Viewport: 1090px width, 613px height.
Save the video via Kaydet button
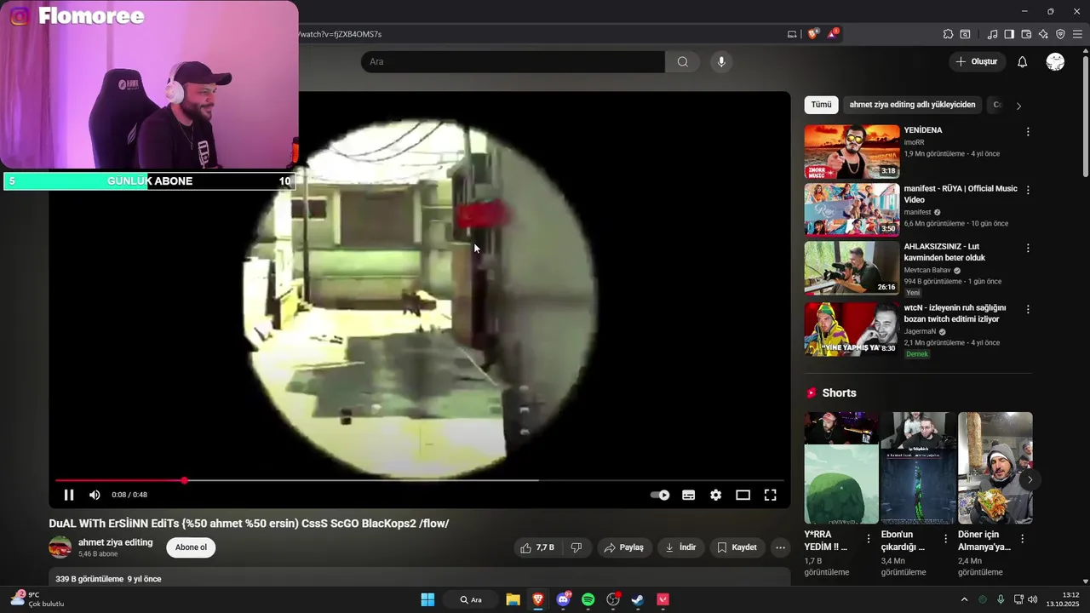[x=737, y=547]
